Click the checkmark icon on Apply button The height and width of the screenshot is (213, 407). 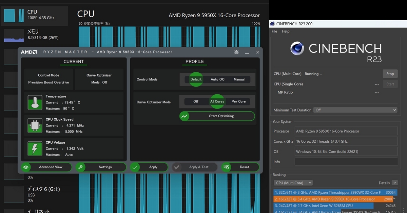click(x=135, y=167)
